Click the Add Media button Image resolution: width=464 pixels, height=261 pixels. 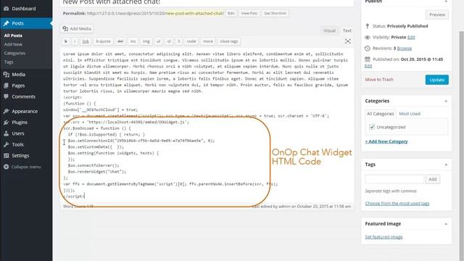click(x=77, y=29)
